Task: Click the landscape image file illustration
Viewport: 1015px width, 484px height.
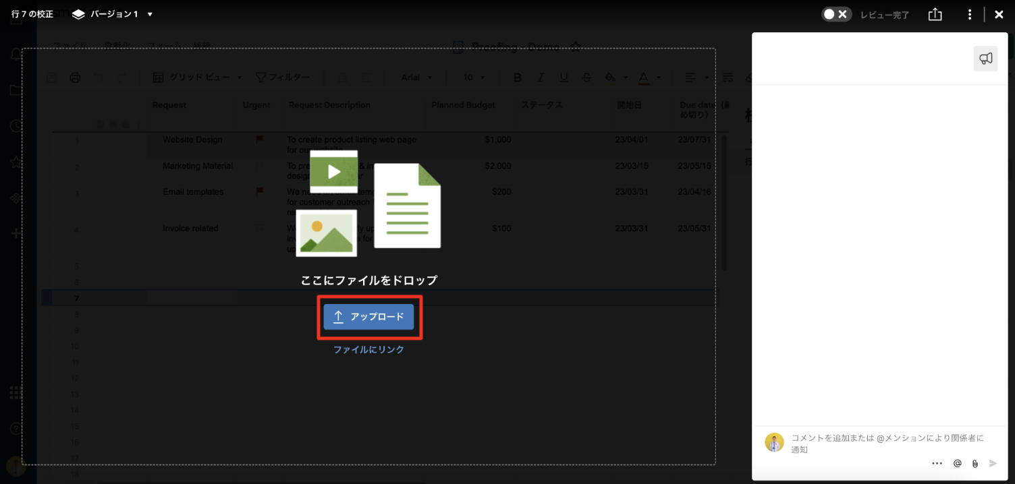Action: pos(327,233)
